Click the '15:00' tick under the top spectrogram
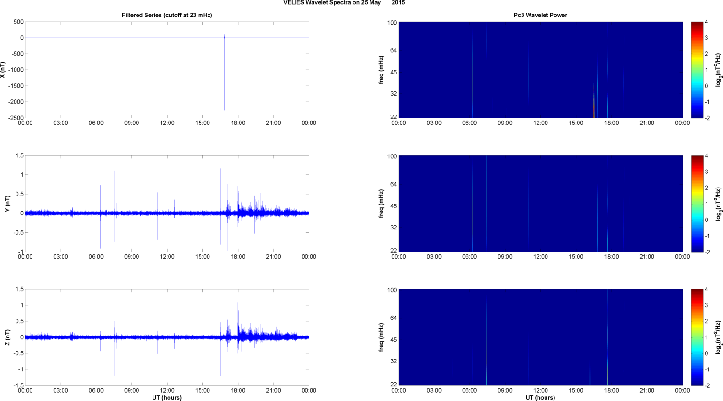The image size is (723, 401). click(x=576, y=123)
